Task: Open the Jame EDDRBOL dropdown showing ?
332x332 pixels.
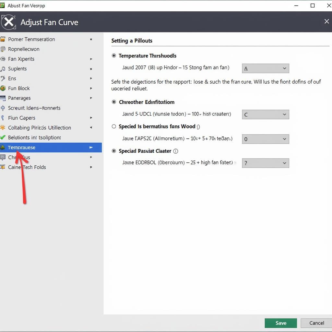Action: 266,163
